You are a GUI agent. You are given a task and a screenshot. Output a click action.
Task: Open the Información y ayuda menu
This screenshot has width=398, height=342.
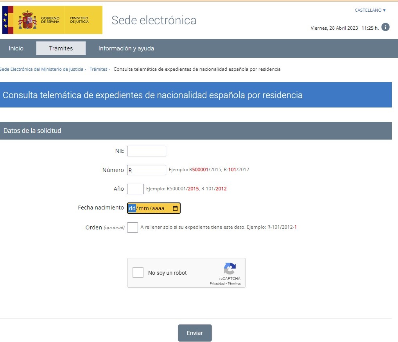(x=126, y=48)
